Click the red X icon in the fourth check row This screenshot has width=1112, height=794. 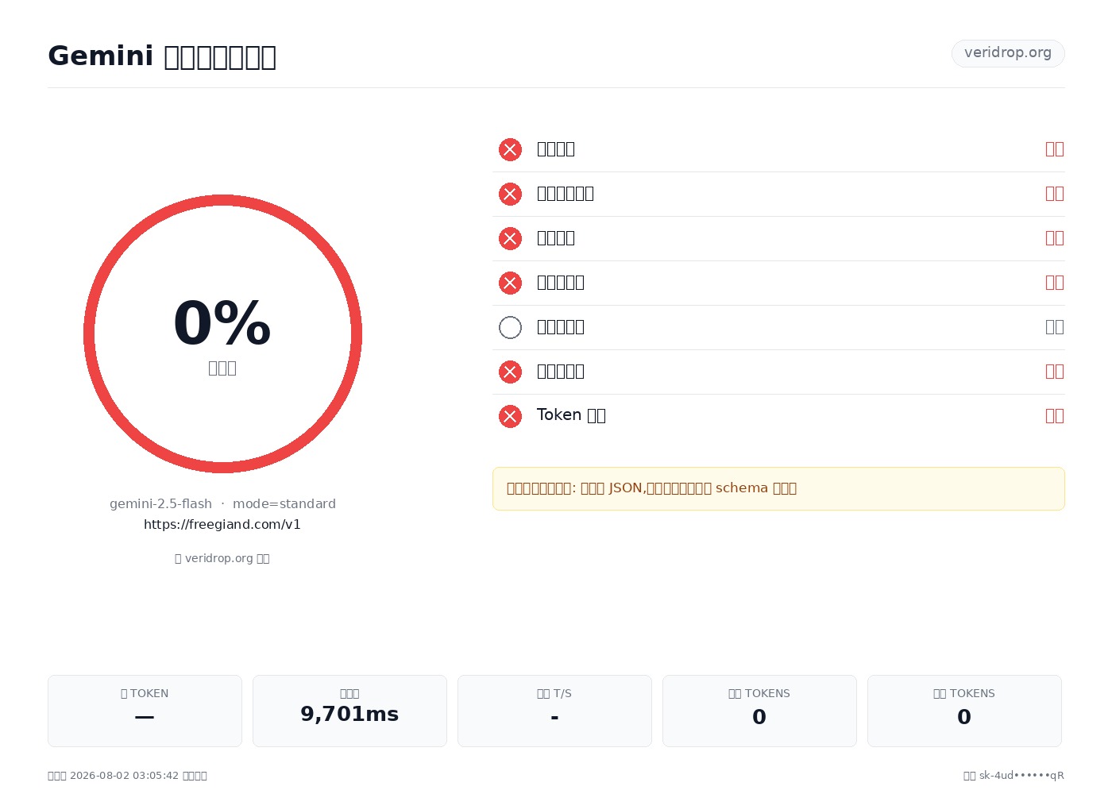point(510,283)
